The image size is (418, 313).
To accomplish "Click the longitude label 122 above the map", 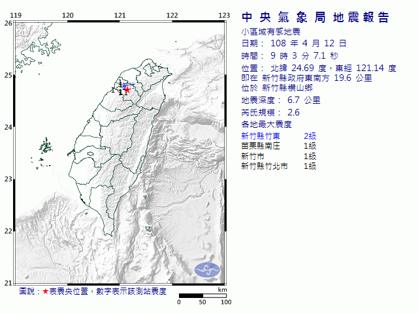I will (x=172, y=16).
